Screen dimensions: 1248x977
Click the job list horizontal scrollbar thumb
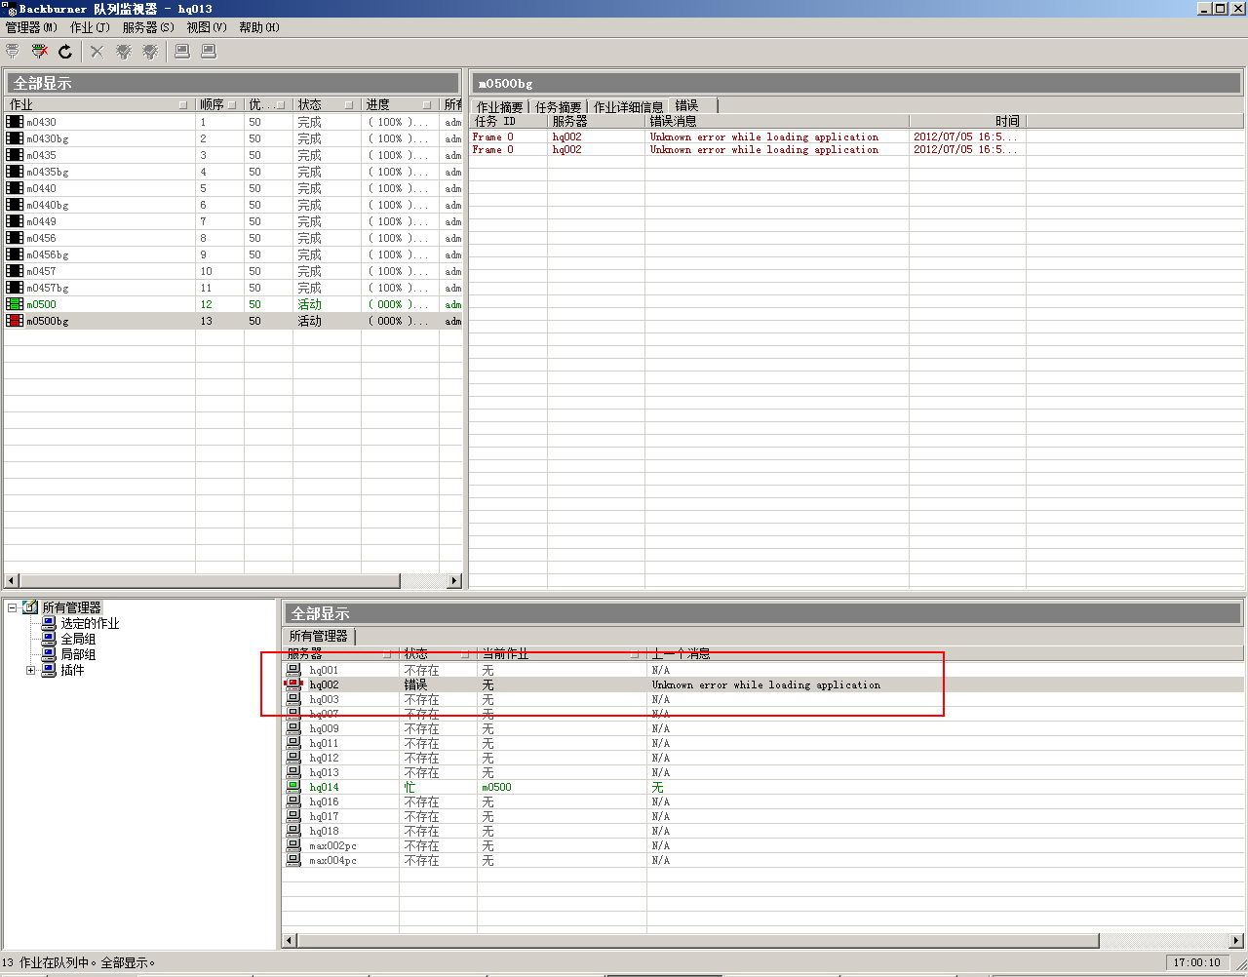tap(210, 581)
